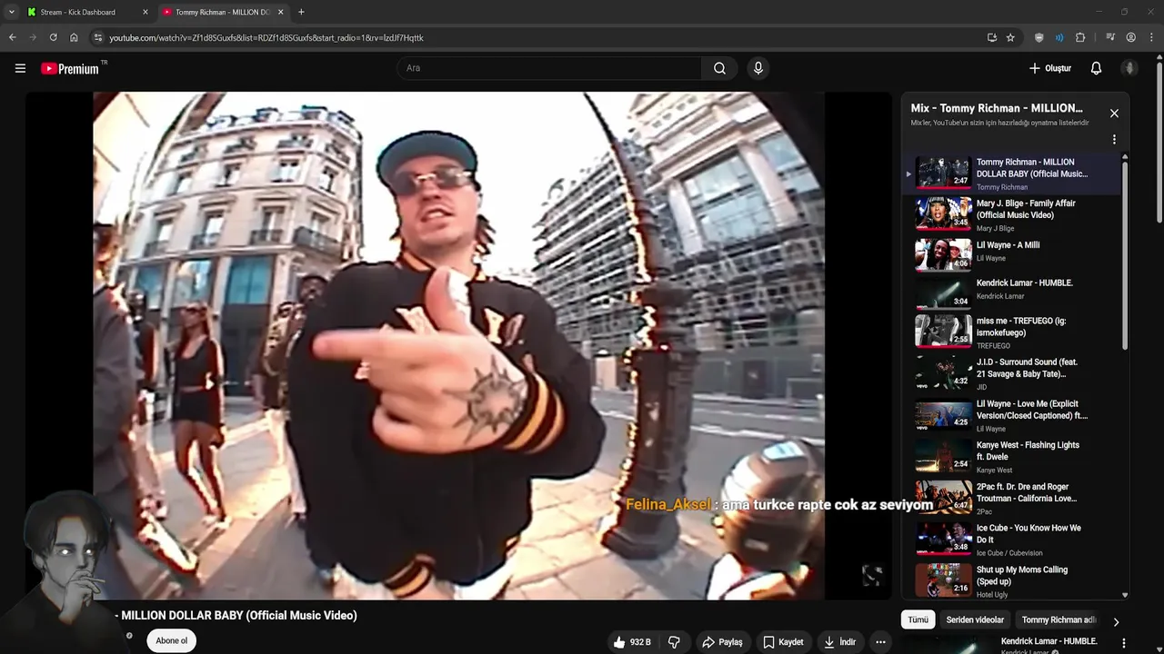Show next filter chips with arrow
Image resolution: width=1164 pixels, height=654 pixels.
click(x=1116, y=621)
